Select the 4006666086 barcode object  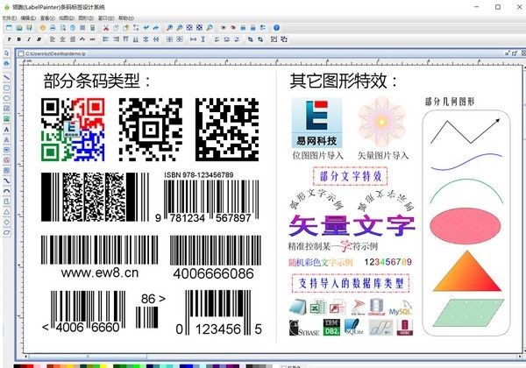pyautogui.click(x=215, y=258)
